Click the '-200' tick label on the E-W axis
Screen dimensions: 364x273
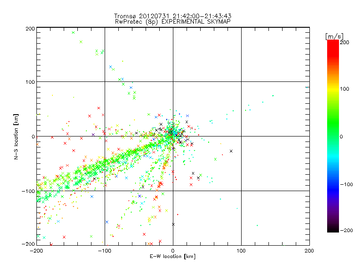coord(36,251)
